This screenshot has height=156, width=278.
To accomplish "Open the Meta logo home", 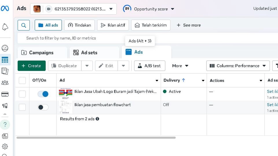I will (5, 8).
